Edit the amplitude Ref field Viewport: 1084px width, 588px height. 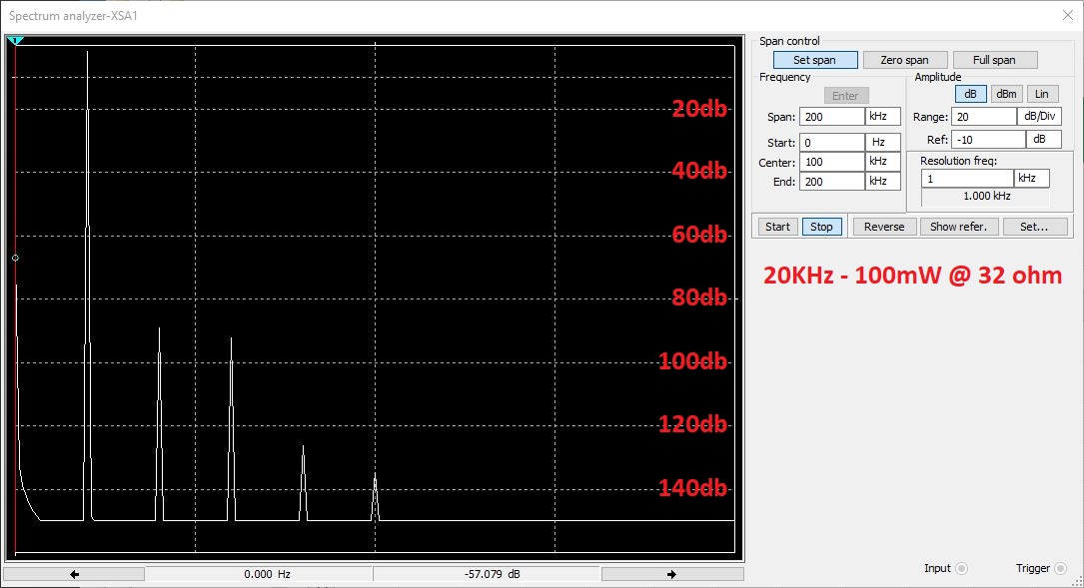(989, 140)
